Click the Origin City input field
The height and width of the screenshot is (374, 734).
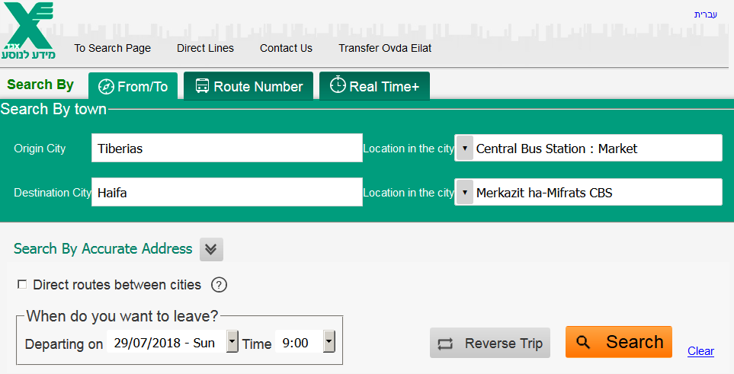pyautogui.click(x=226, y=149)
